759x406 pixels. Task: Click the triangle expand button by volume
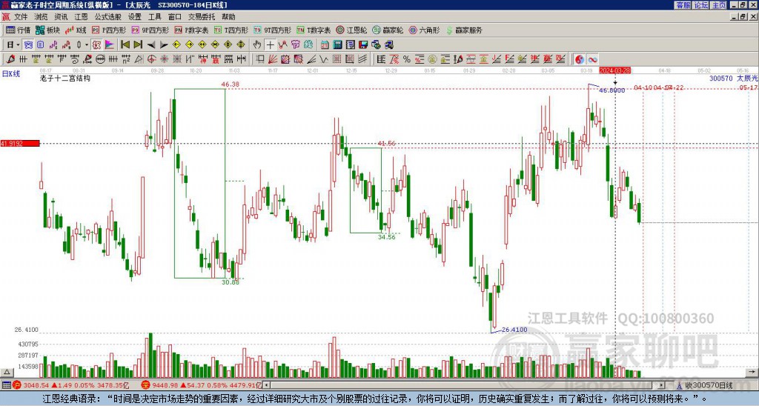[7, 373]
